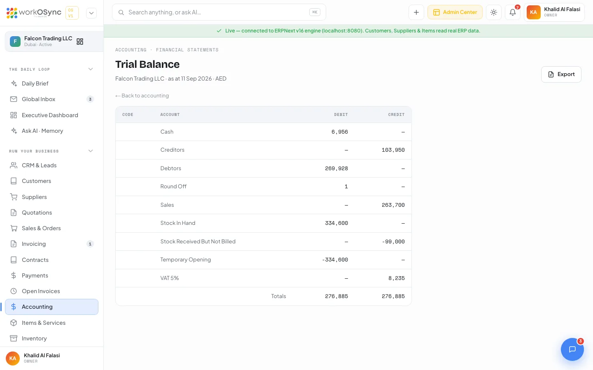Click the Cash debit value 6,956
Image resolution: width=593 pixels, height=370 pixels.
(340, 132)
